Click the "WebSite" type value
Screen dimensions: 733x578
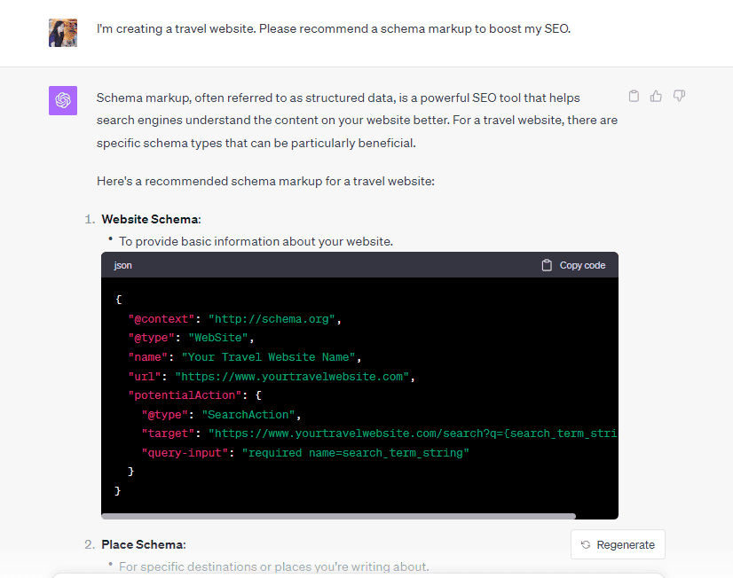click(217, 338)
